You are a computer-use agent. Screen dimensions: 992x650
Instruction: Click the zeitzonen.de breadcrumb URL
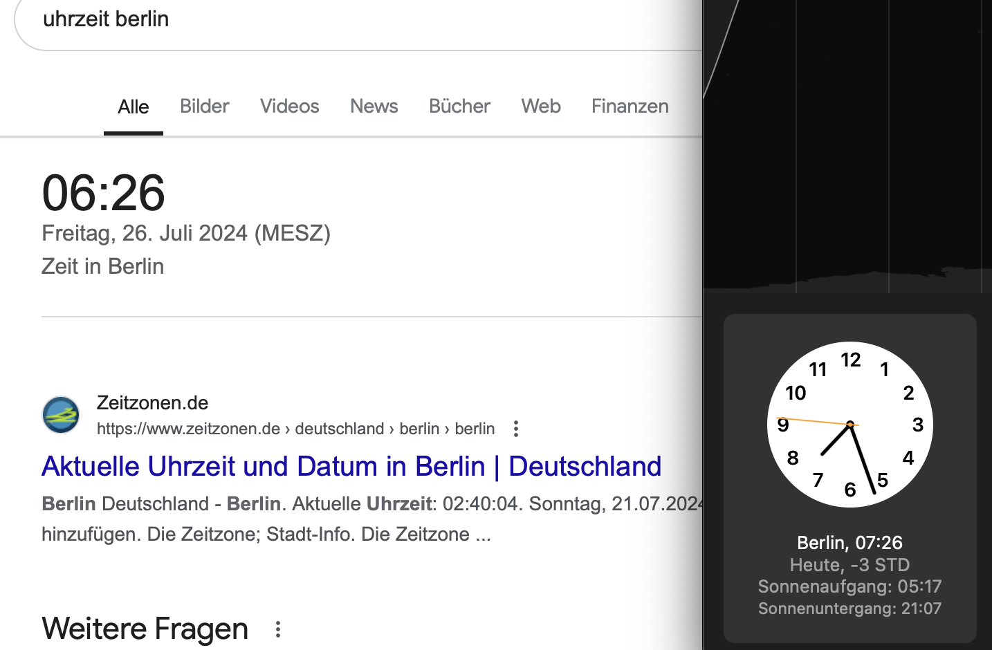(295, 429)
